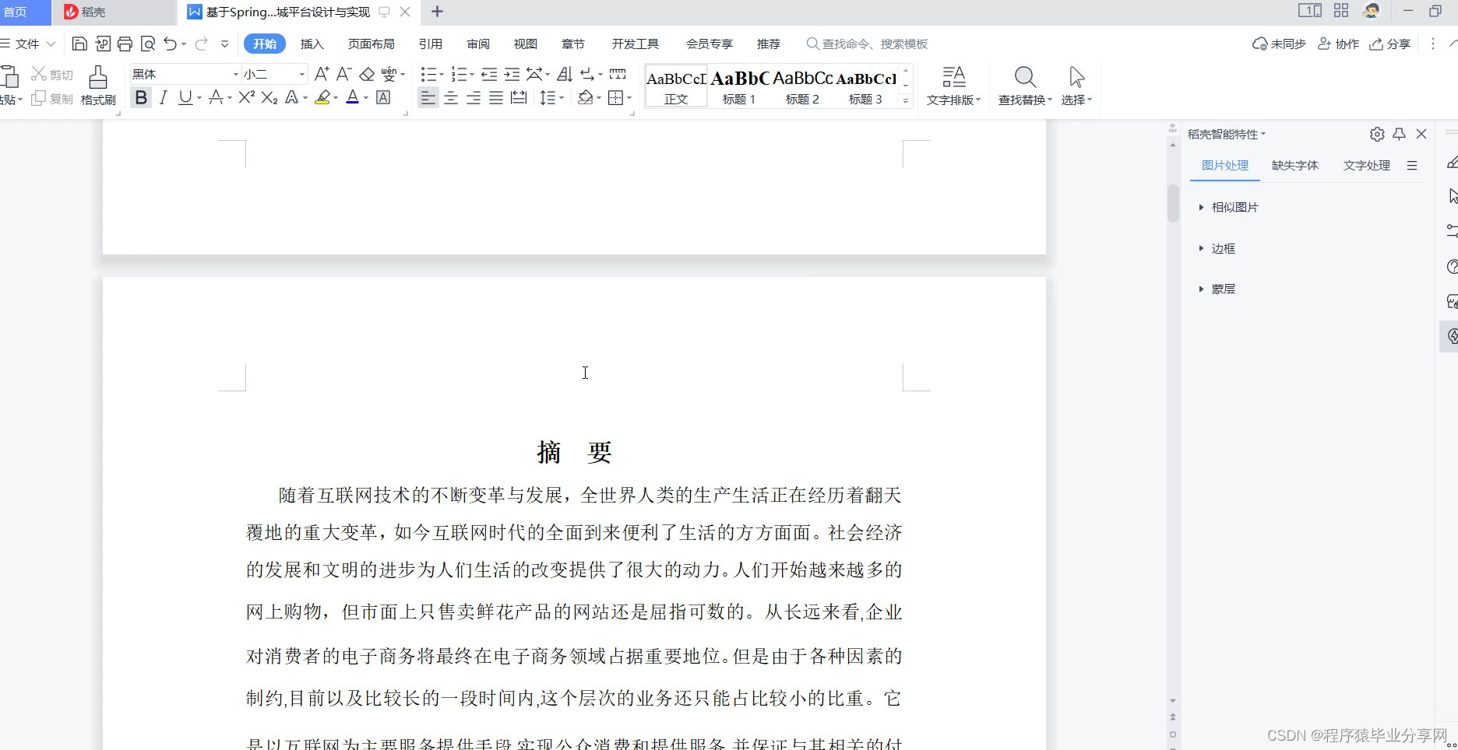Click the Format Painter (格式刷) tool

98,86
